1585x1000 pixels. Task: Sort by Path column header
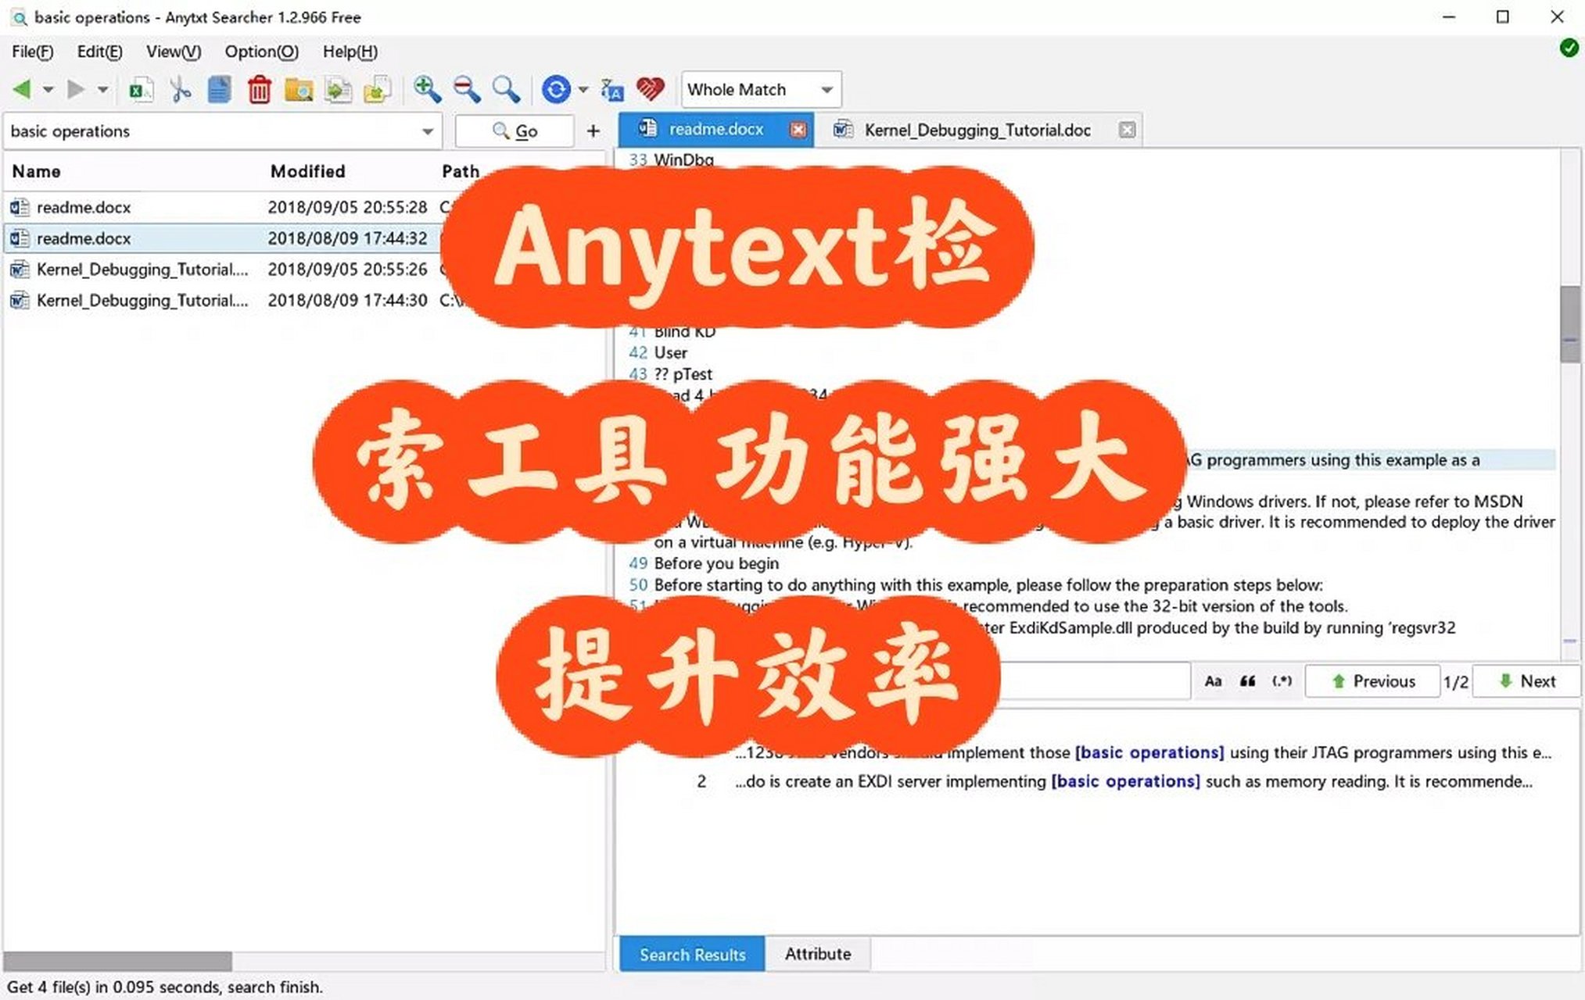click(x=460, y=172)
